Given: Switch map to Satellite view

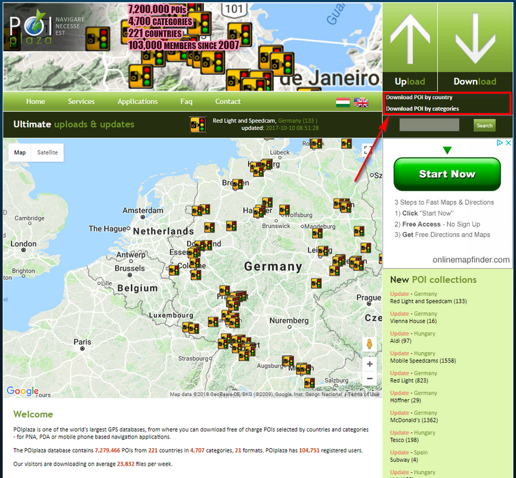Looking at the screenshot, I should point(47,152).
